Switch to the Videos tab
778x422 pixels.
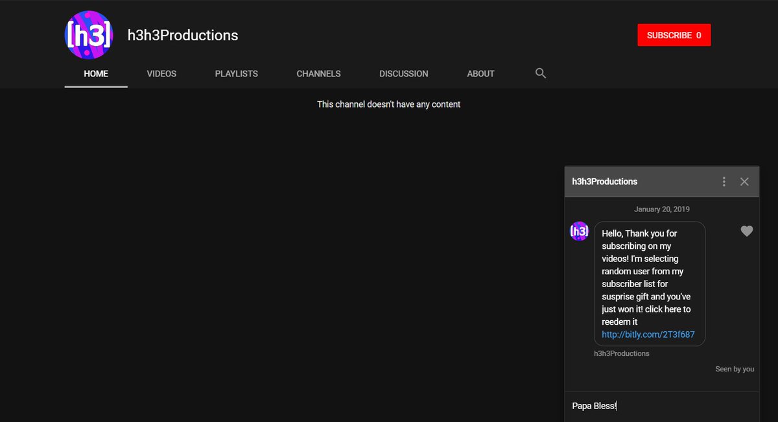pyautogui.click(x=161, y=74)
